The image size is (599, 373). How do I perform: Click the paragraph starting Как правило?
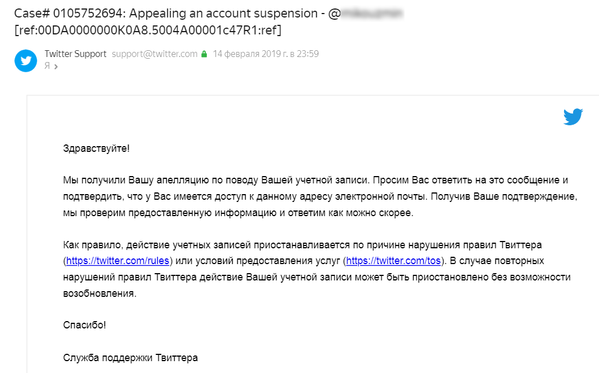[x=317, y=269]
